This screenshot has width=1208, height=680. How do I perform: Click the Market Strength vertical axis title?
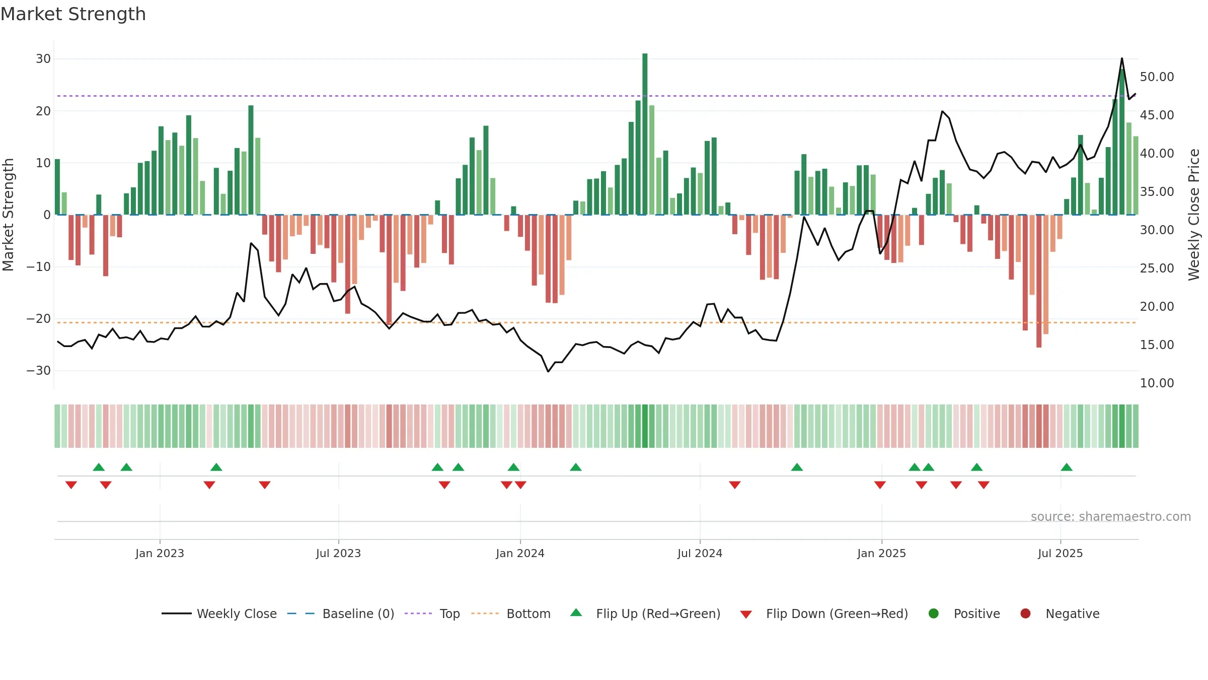point(8,215)
